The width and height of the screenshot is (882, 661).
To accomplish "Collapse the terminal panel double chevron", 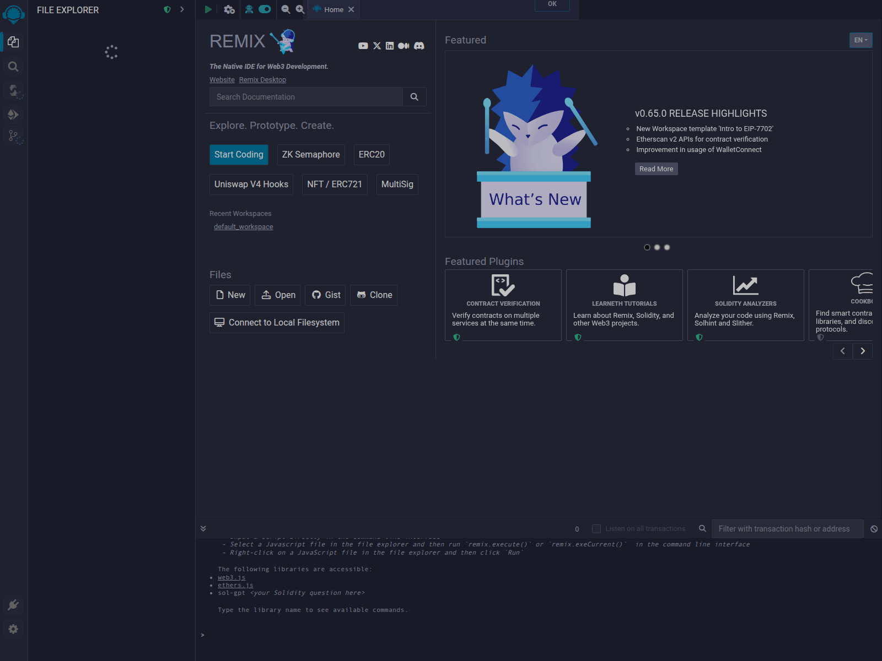I will click(x=203, y=529).
